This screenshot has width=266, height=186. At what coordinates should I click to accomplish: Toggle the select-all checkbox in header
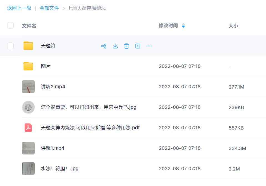(10, 25)
